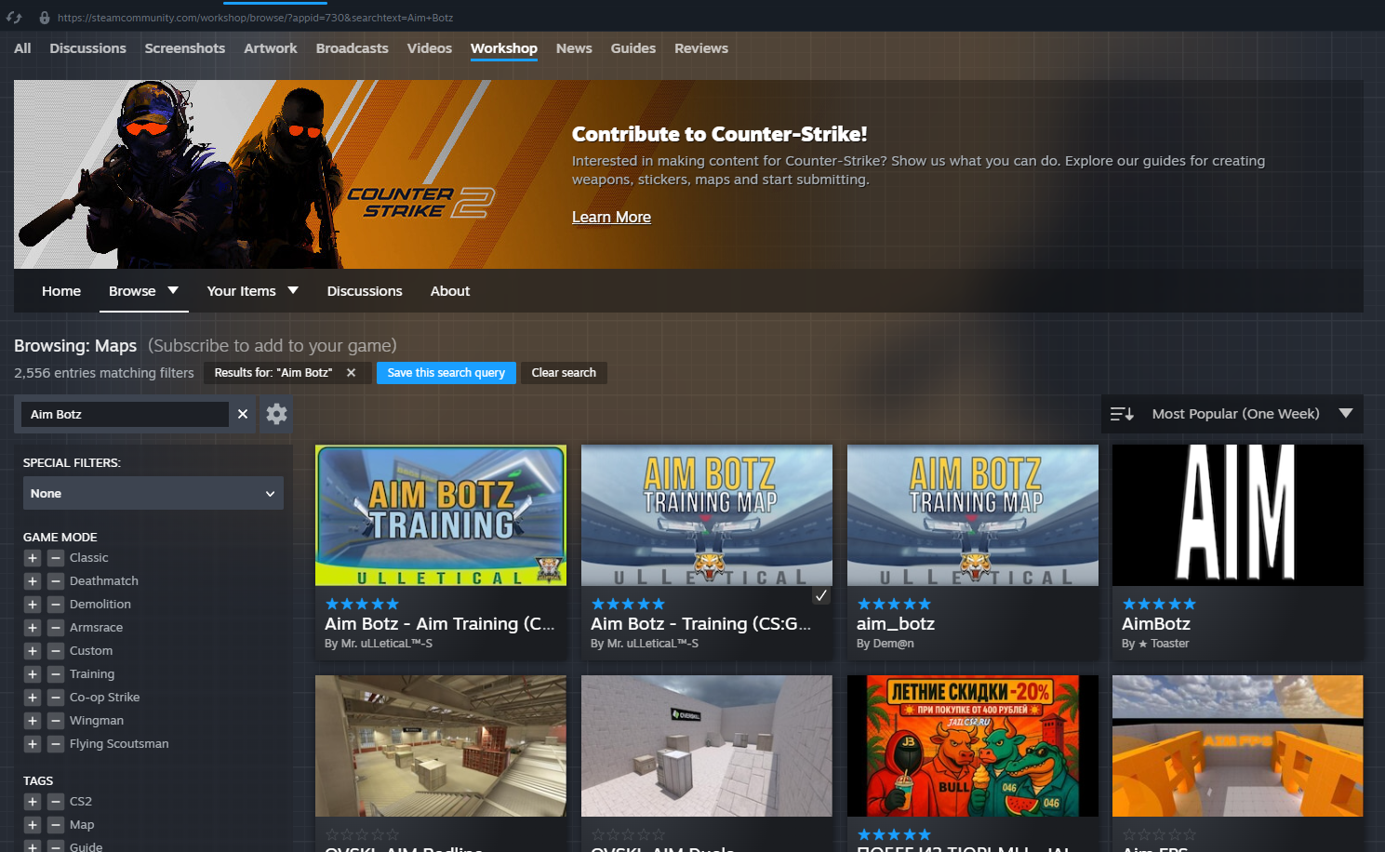This screenshot has width=1385, height=852.
Task: Go to the Reviews tab
Action: pyautogui.click(x=701, y=48)
